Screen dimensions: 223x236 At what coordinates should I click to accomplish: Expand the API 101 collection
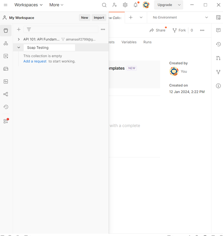19,39
